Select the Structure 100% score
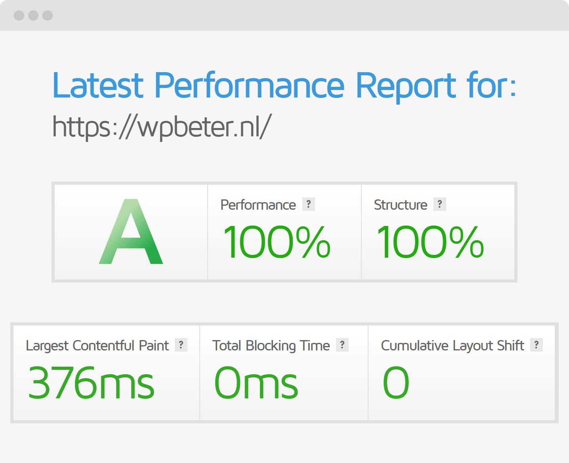569x463 pixels. coord(430,242)
